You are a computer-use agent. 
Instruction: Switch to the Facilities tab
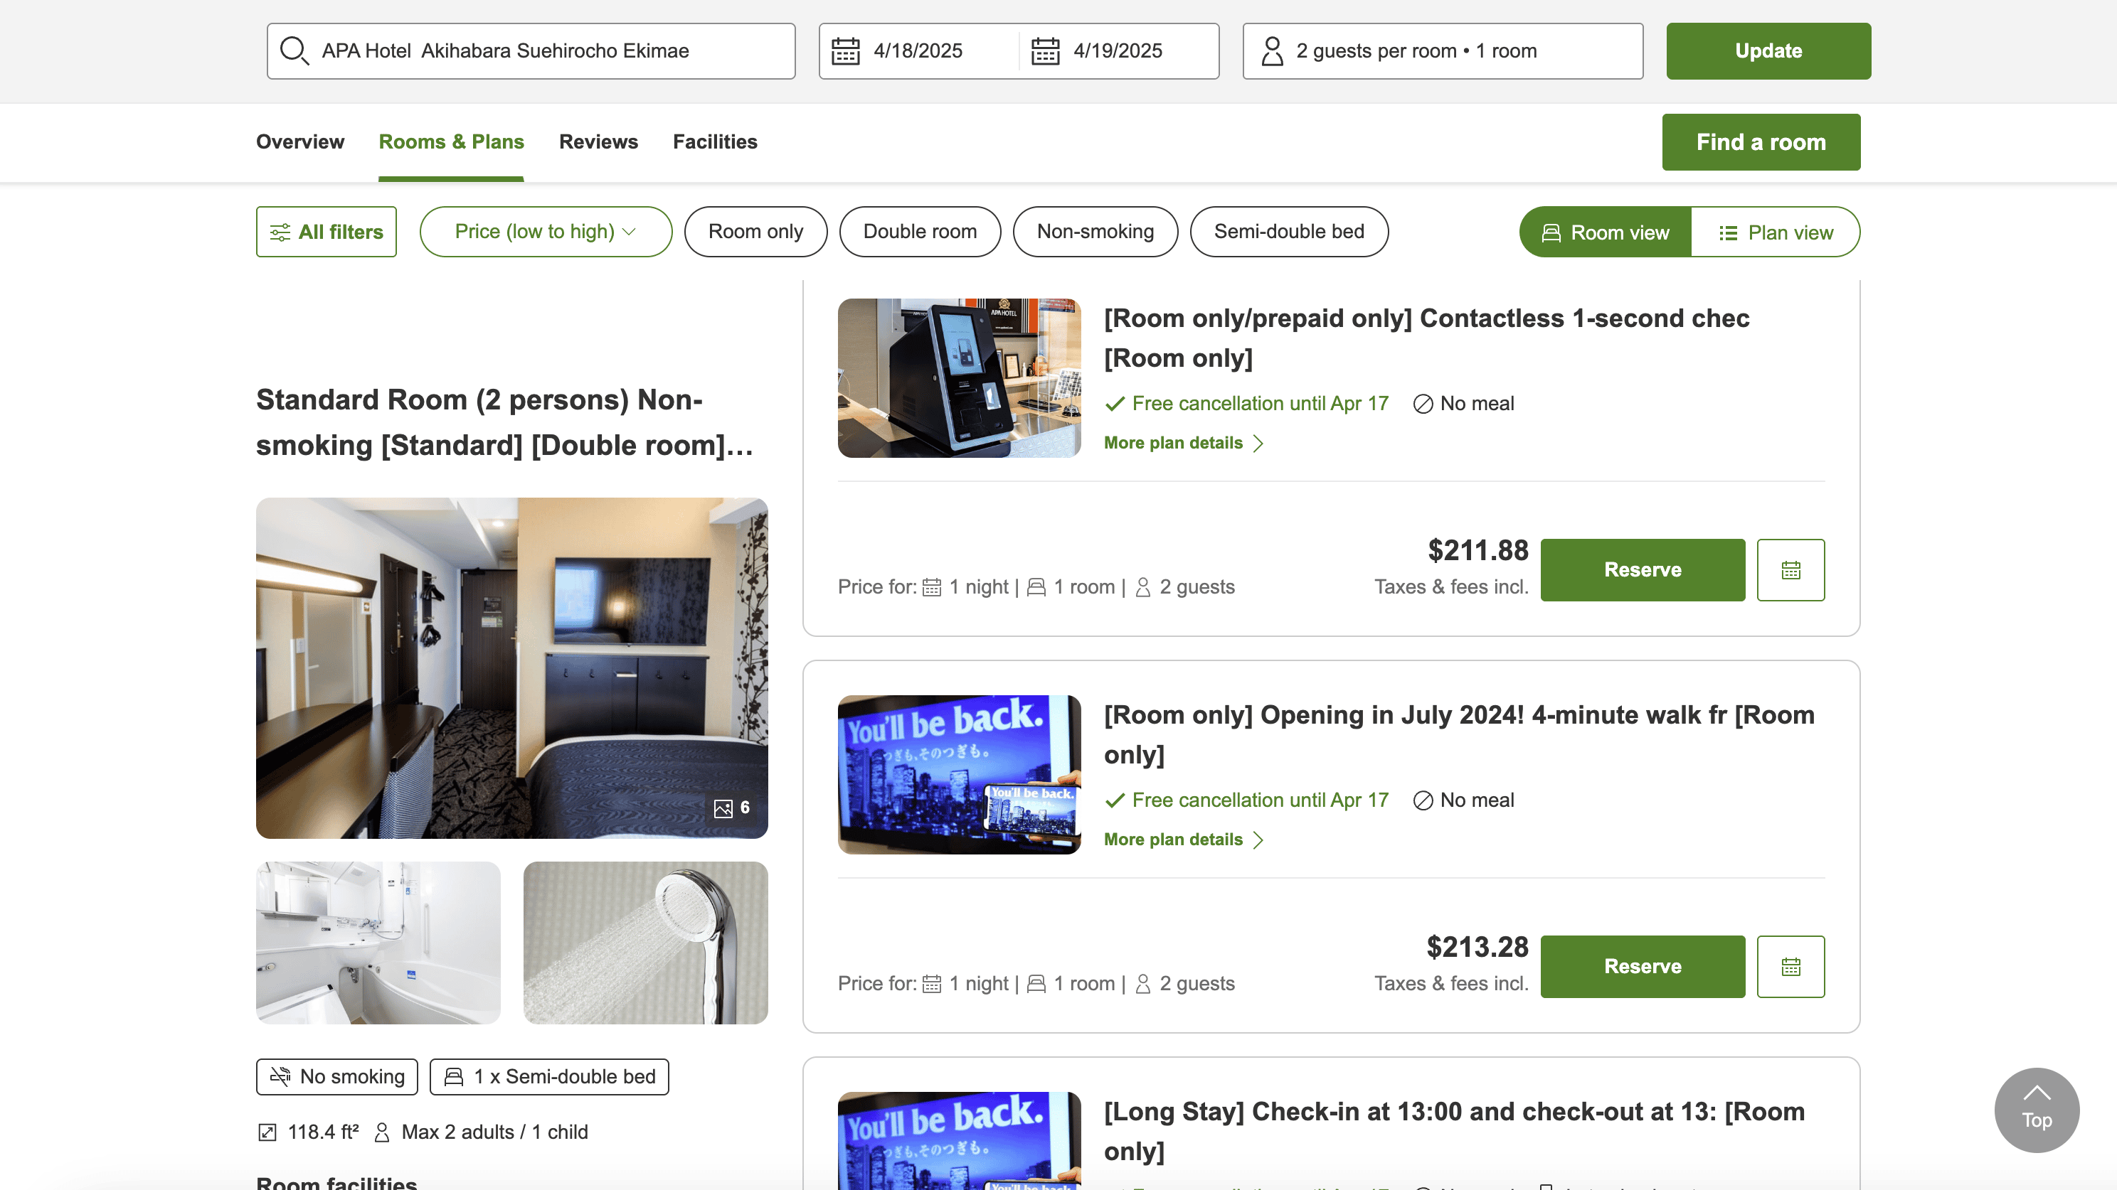[715, 142]
